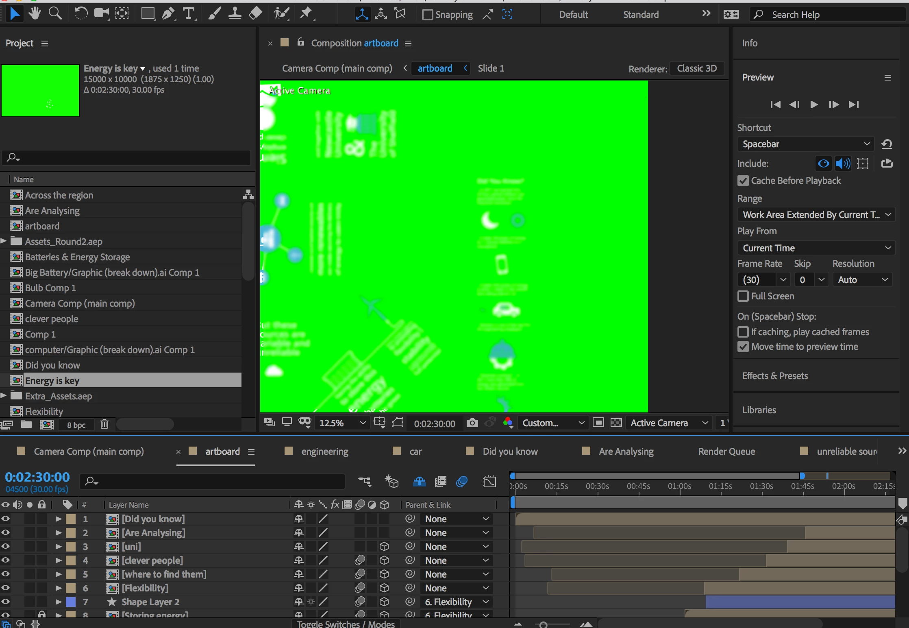Click the delete trash icon in Project panel
Screen dimensions: 909x628
coord(104,424)
